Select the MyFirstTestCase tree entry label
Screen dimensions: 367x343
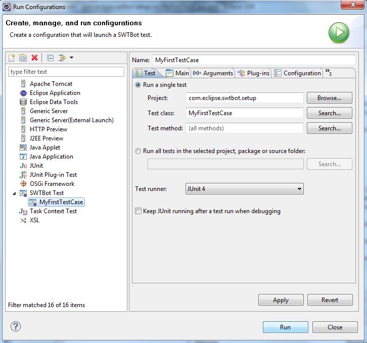[x=61, y=202]
